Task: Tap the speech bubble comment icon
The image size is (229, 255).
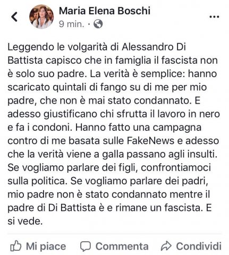Action: (86, 246)
